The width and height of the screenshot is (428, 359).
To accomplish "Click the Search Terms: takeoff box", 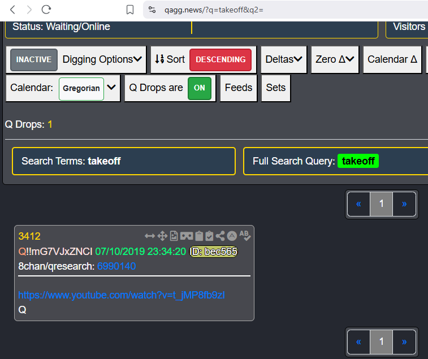I will [124, 161].
